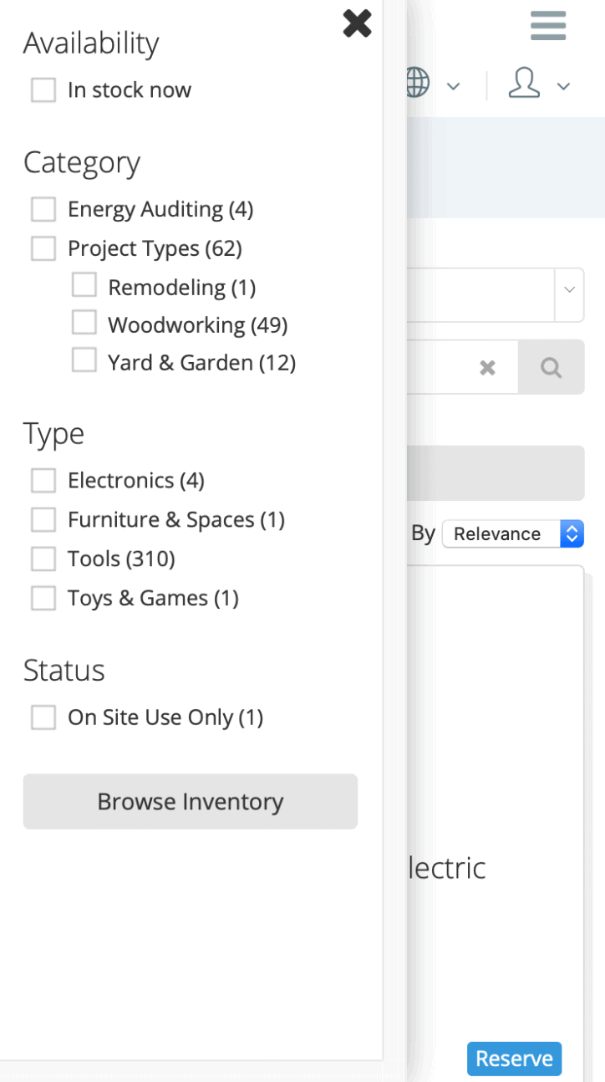Viewport: 605px width, 1082px height.
Task: Click the Browse Inventory button
Action: pyautogui.click(x=191, y=802)
